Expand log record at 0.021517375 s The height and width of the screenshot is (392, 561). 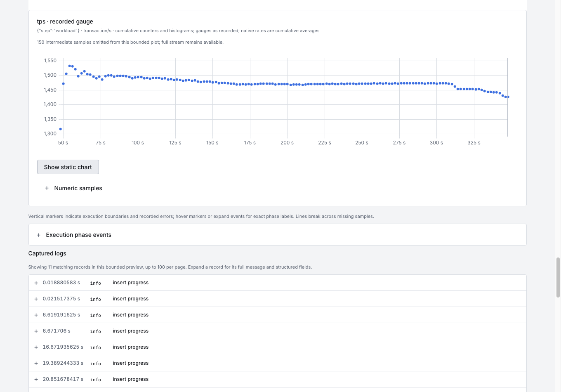pyautogui.click(x=277, y=299)
